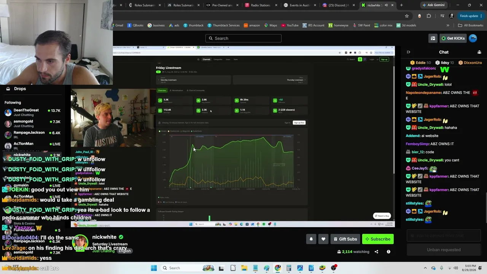Open the QBooks bookmark
Screen dimensions: 487x274
pos(135,25)
